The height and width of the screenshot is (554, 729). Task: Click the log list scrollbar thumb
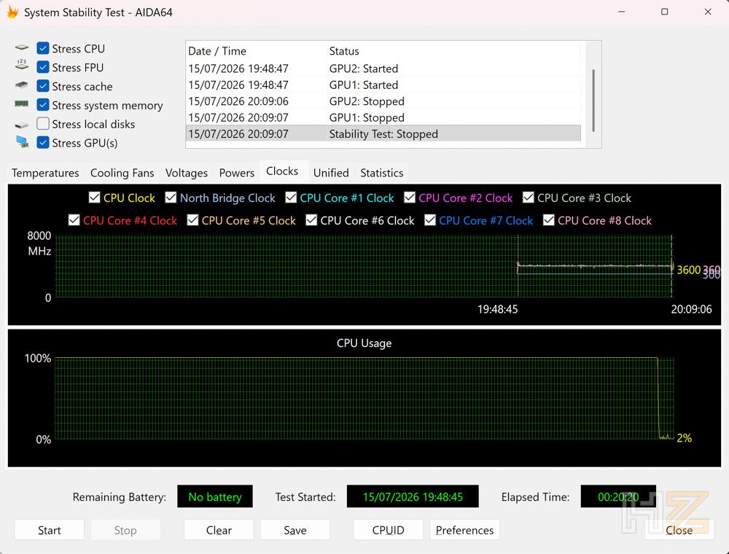(x=593, y=100)
